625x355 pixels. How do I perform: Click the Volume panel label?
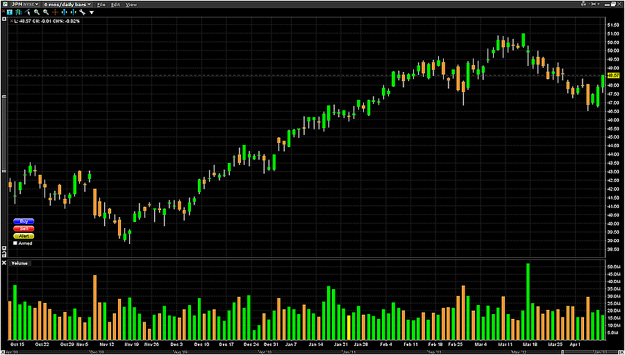[18, 263]
